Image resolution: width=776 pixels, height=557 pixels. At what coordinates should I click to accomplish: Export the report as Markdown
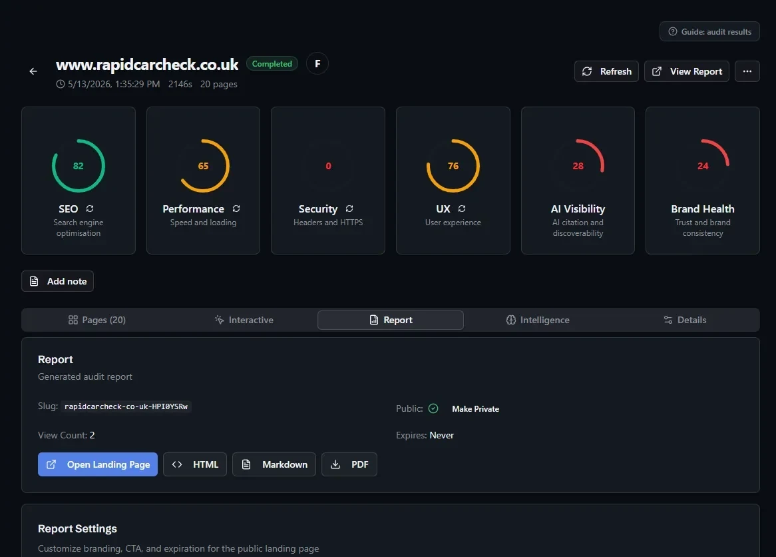pyautogui.click(x=274, y=464)
